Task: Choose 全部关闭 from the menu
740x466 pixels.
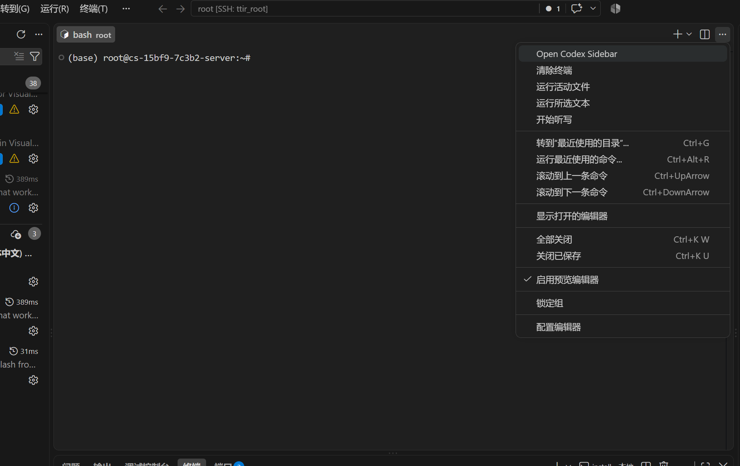Action: tap(623, 239)
